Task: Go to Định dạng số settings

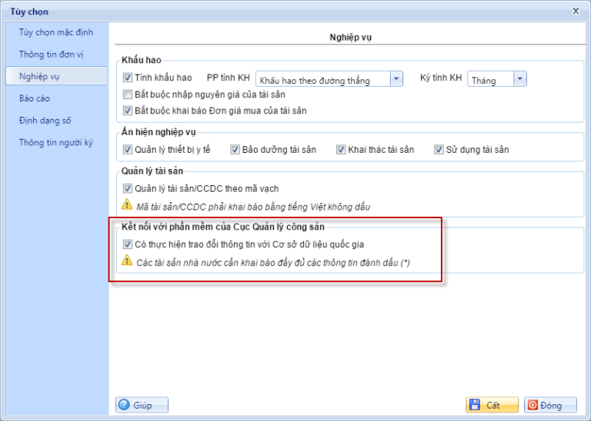Action: pos(45,121)
